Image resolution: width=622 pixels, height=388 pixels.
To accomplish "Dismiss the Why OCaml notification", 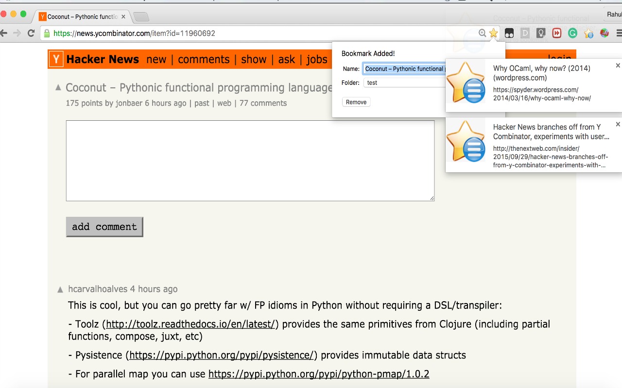I will click(x=618, y=65).
